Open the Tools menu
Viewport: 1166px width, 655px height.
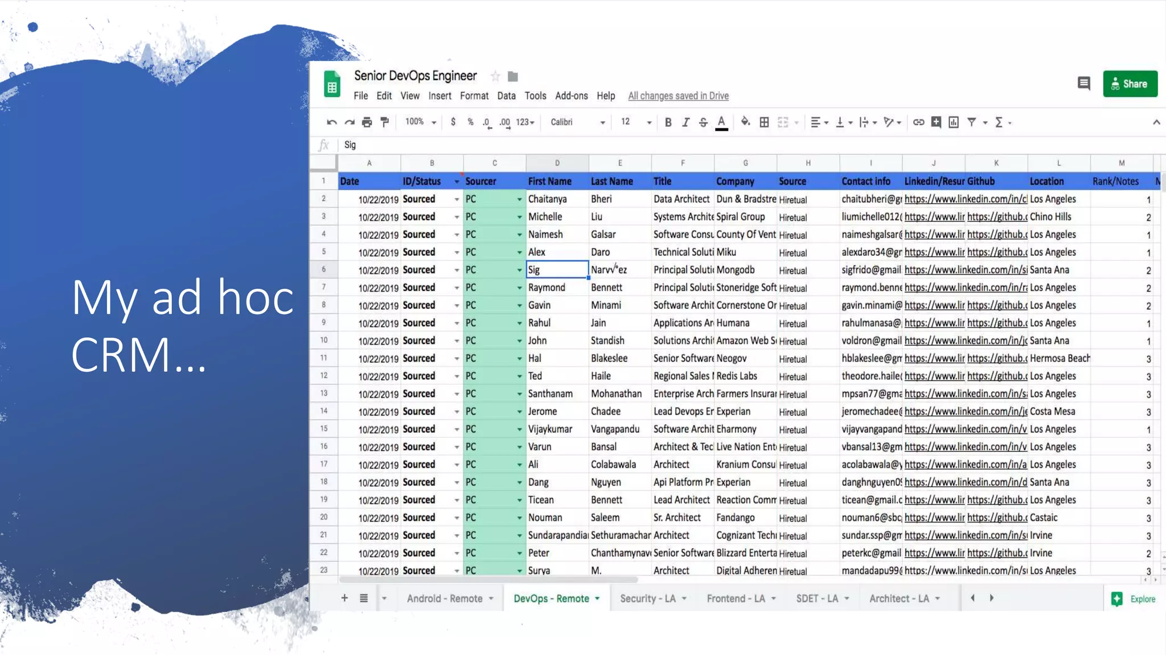coord(535,96)
